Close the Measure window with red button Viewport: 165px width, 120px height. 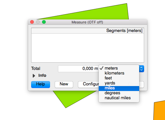coord(32,22)
